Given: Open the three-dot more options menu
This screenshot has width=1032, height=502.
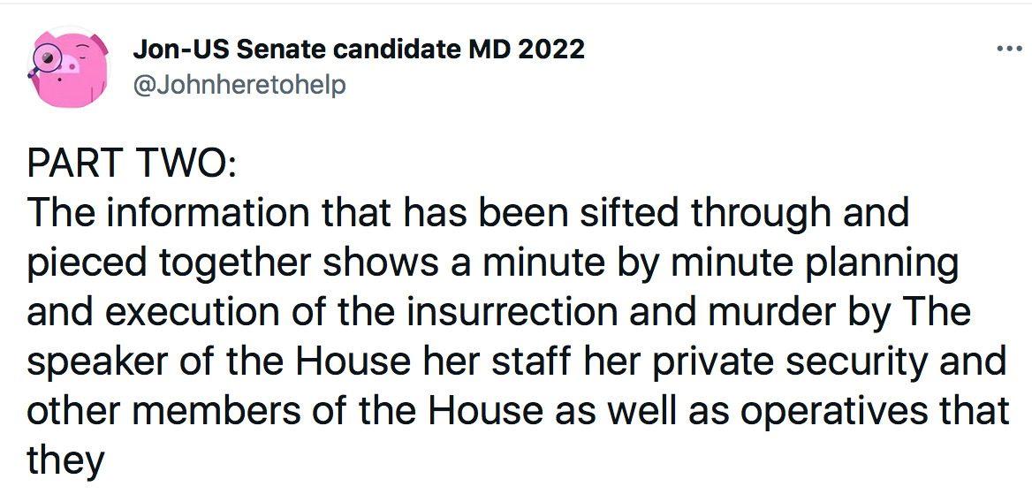Looking at the screenshot, I should click(1007, 49).
